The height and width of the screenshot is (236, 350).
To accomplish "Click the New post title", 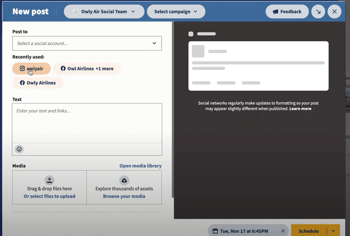I will click(31, 12).
